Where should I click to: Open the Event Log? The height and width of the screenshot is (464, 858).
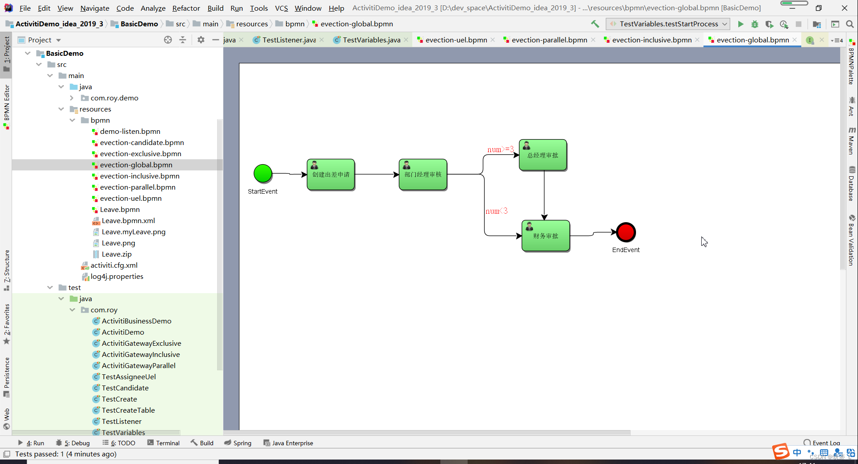822,443
